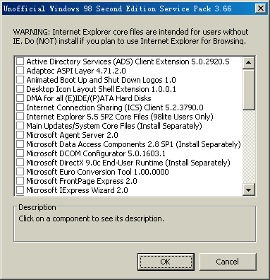This screenshot has width=270, height=280.
Task: Toggle DMA for all (E)IDE/(P)ATA Hard Disks
Action: click(20, 98)
